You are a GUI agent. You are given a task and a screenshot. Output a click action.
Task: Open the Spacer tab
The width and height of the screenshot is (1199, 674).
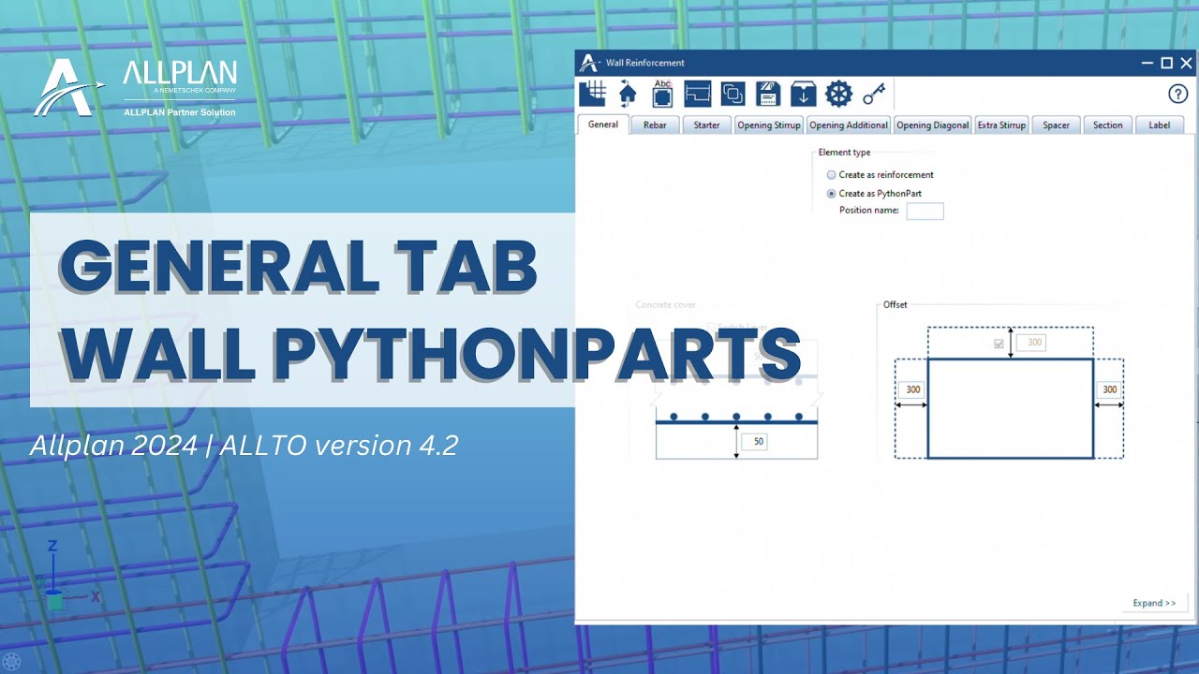1056,125
